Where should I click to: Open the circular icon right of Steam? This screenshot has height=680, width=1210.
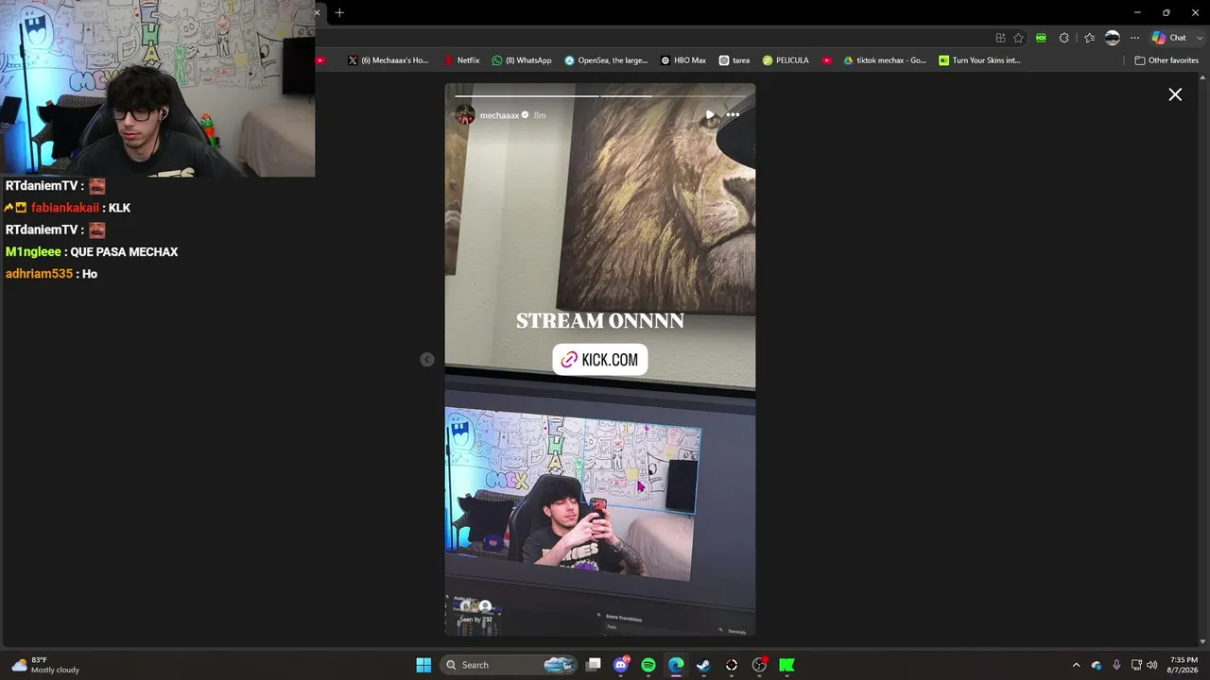732,665
